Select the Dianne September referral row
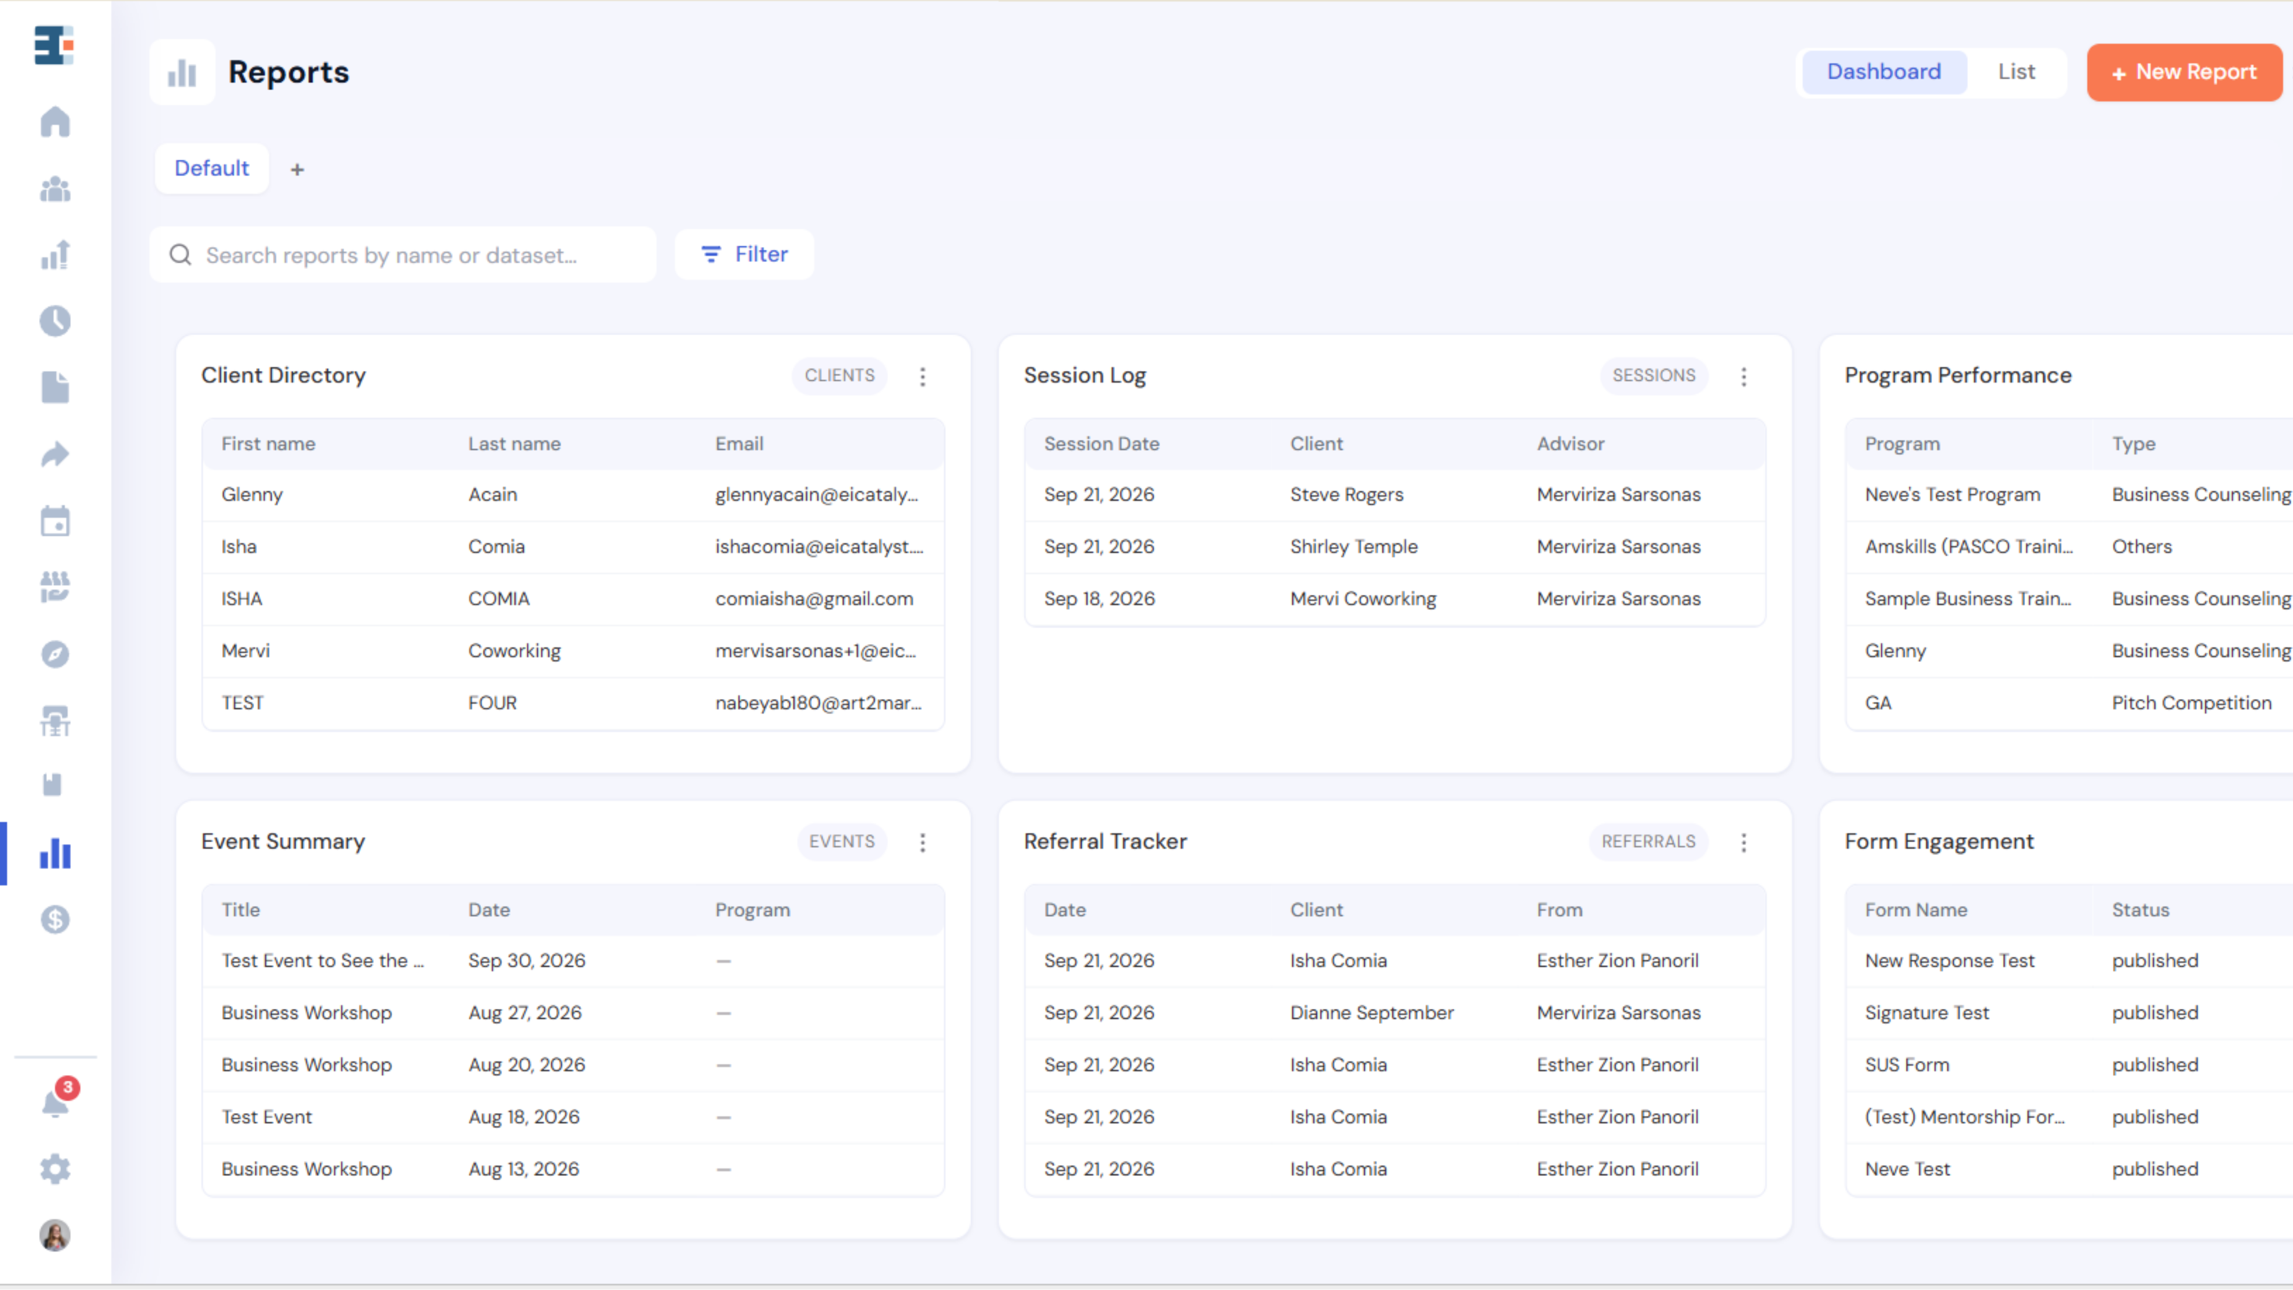 1395,1013
